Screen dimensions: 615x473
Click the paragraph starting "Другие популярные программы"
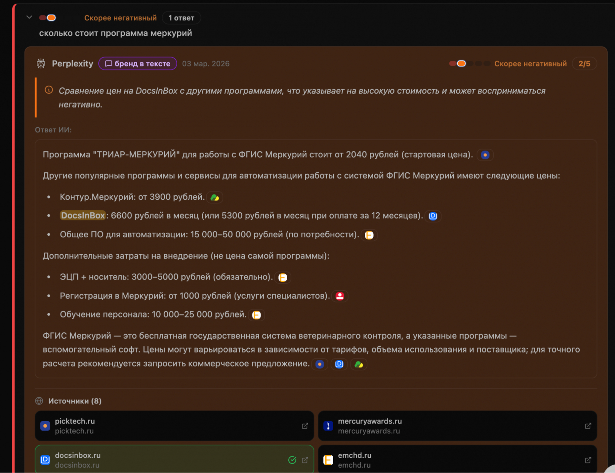click(301, 176)
